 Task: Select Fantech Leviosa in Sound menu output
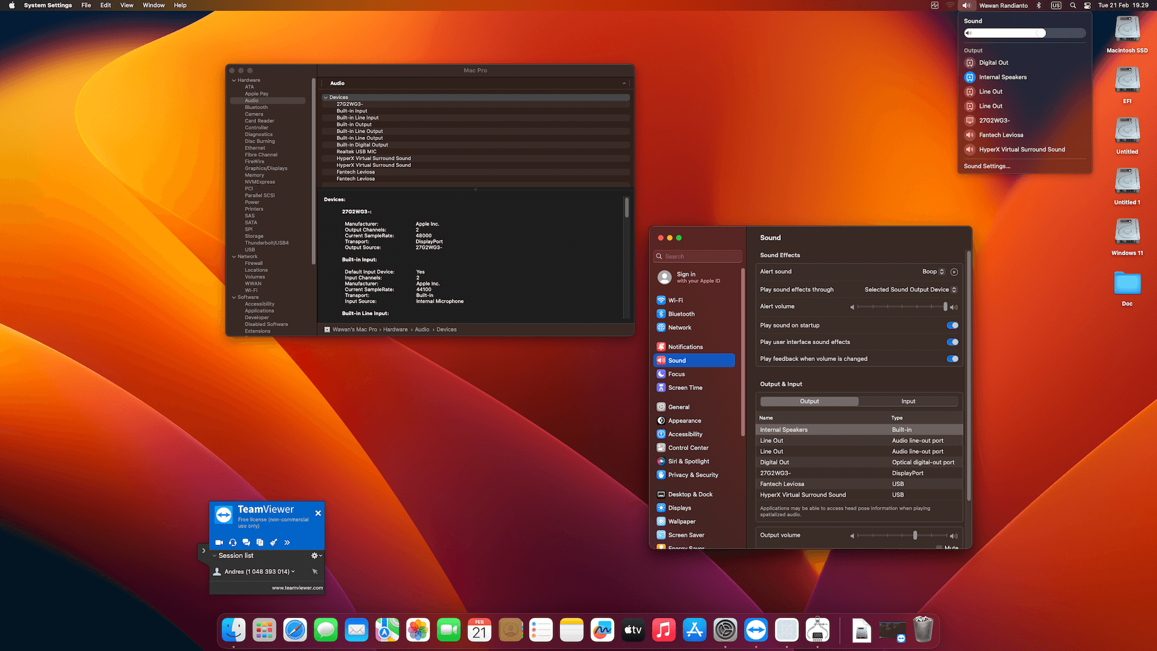coord(1024,135)
